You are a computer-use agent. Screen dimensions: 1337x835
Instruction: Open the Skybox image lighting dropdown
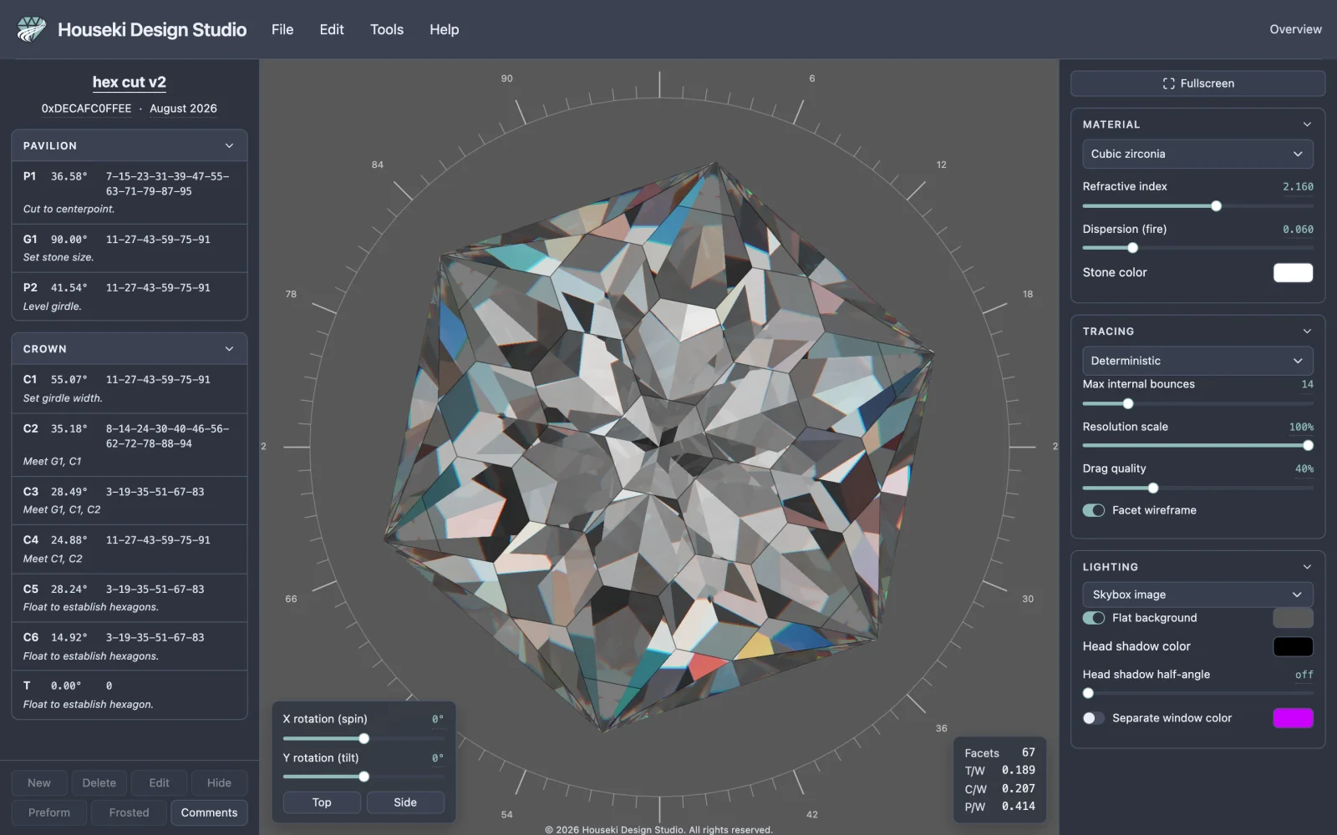[x=1197, y=595]
